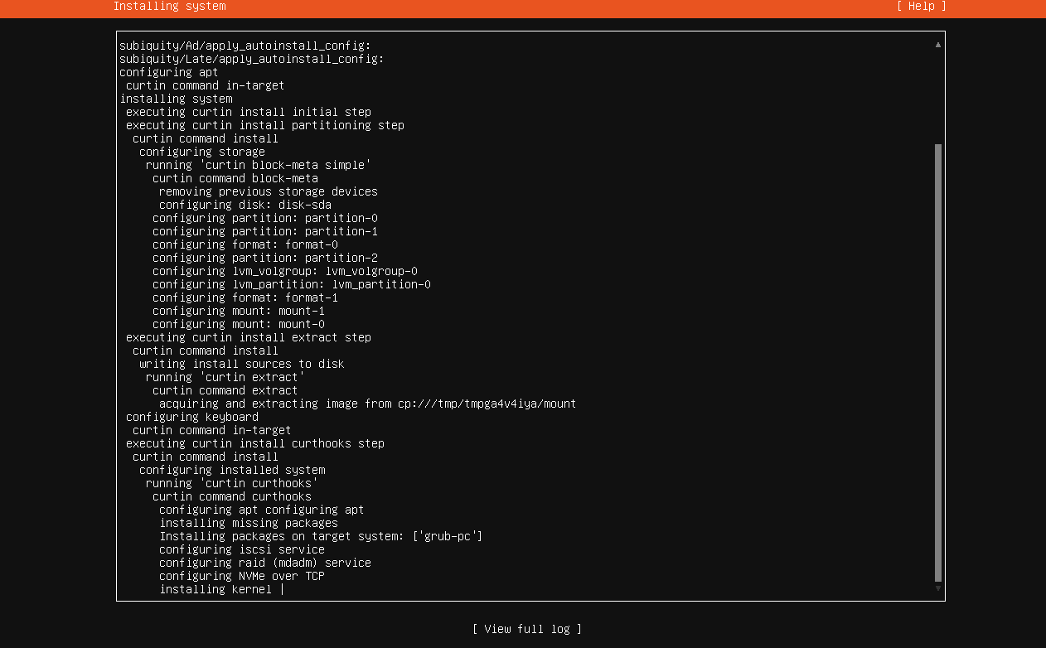Image resolution: width=1046 pixels, height=648 pixels.
Task: Click 'curtin command curthooks' line
Action: [x=232, y=496]
